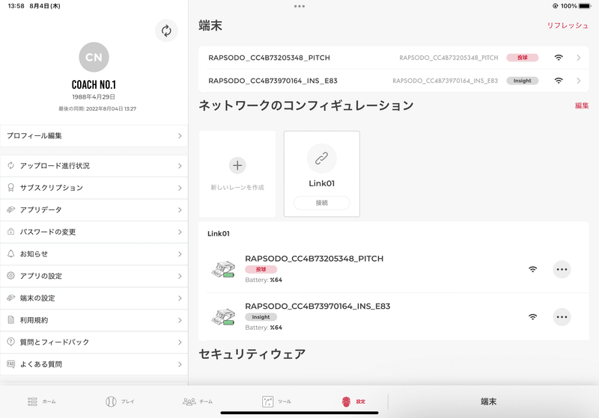Click the アプリデータ device icon
The height and width of the screenshot is (418, 599).
10,210
